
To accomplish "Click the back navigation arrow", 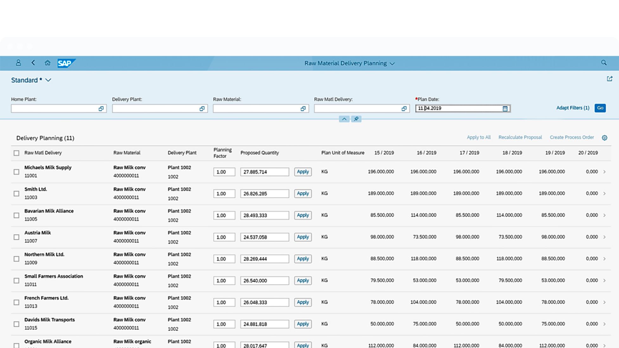I will 33,63.
